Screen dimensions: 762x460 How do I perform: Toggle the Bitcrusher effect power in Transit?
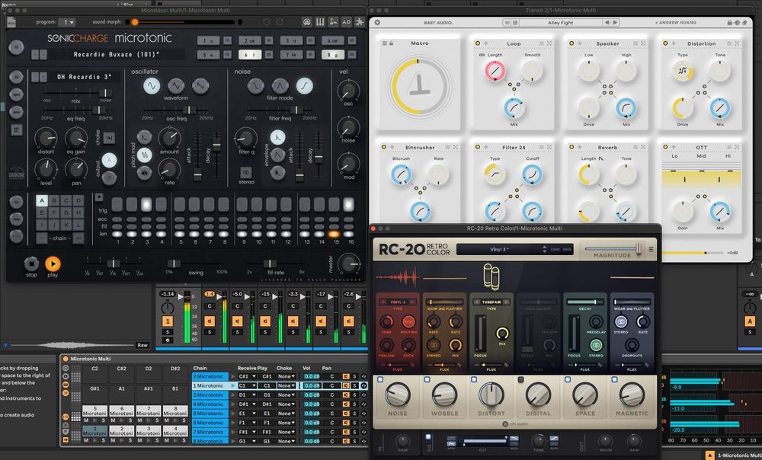click(x=384, y=147)
